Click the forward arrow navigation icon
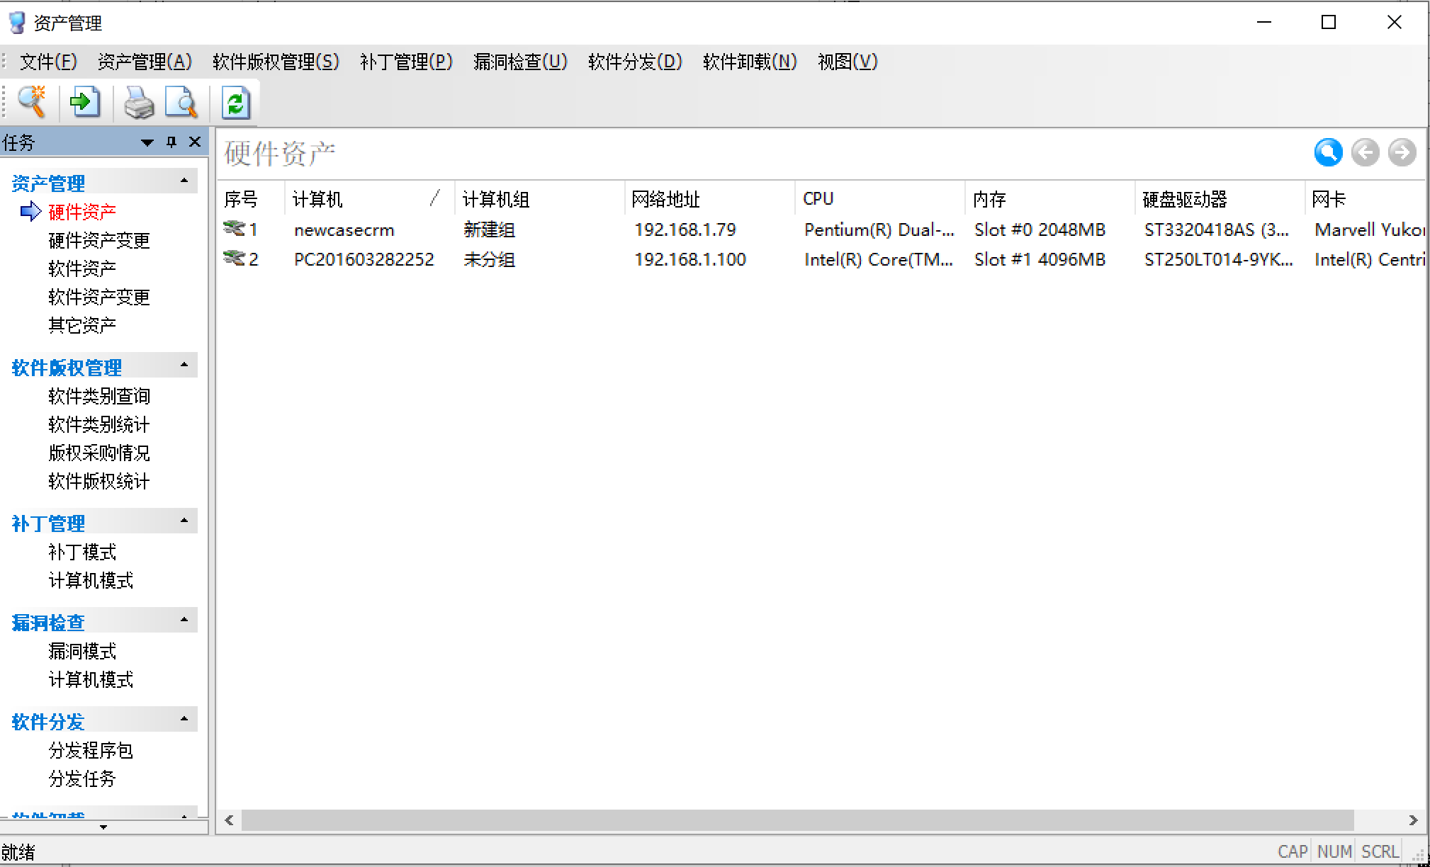The height and width of the screenshot is (867, 1430). click(1402, 152)
